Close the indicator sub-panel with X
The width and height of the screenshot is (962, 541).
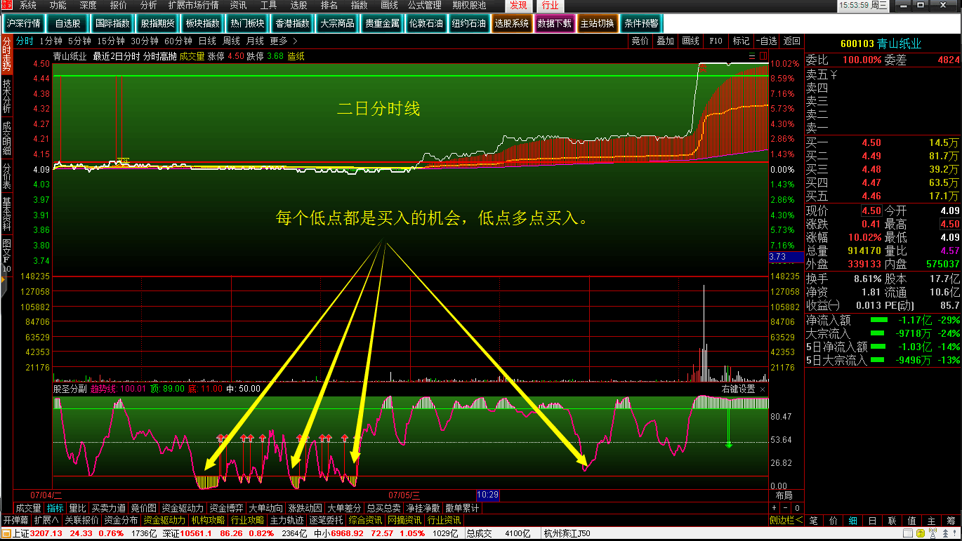pos(763,389)
